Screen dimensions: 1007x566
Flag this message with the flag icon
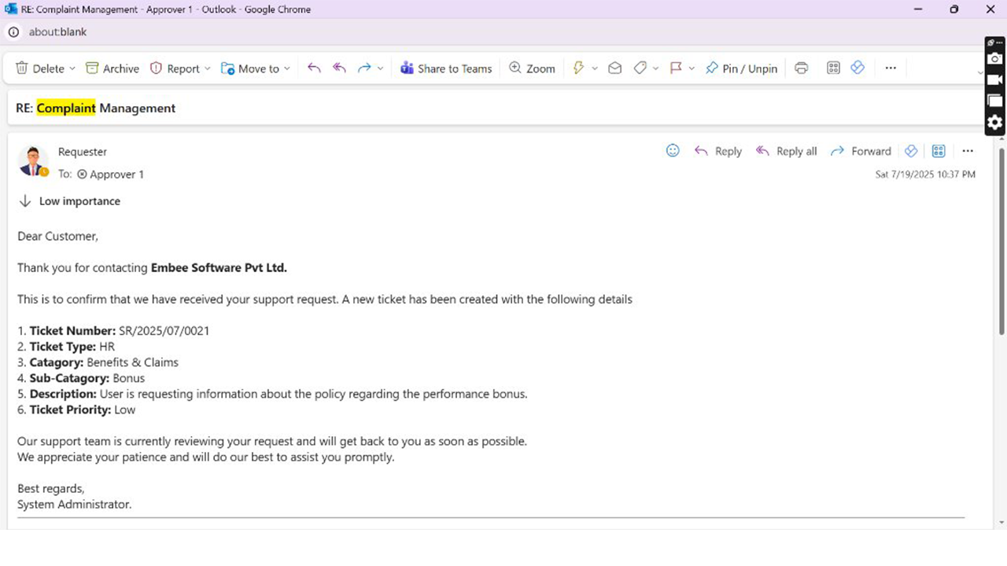676,68
